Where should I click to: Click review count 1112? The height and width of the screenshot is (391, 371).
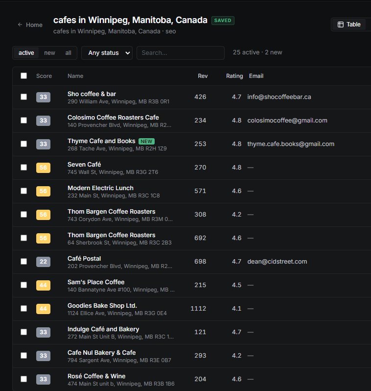tap(198, 309)
